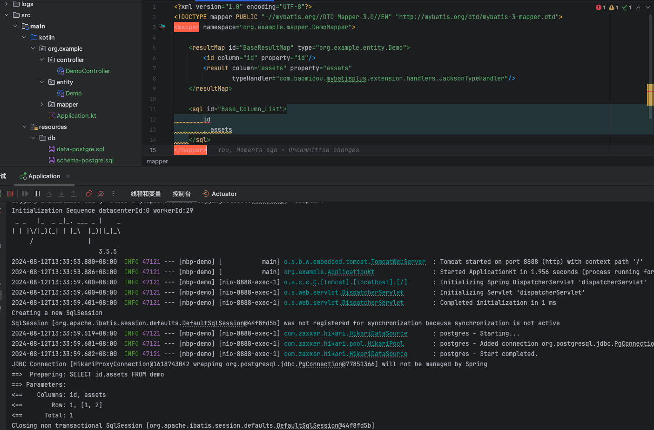Viewport: 654px width, 430px height.
Task: Expand the mapper package node
Action: (x=41, y=104)
